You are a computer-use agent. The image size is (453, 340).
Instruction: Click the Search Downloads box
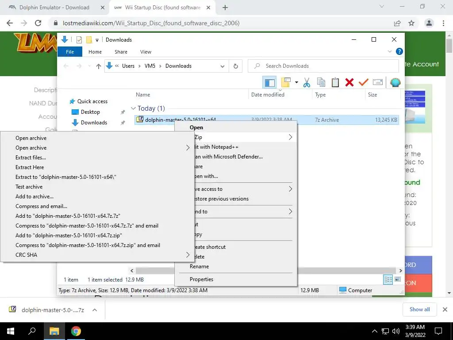tap(323, 66)
